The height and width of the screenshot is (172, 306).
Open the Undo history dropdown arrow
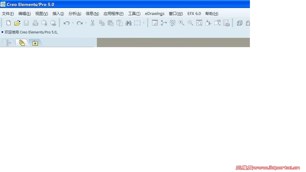pyautogui.click(x=73, y=23)
